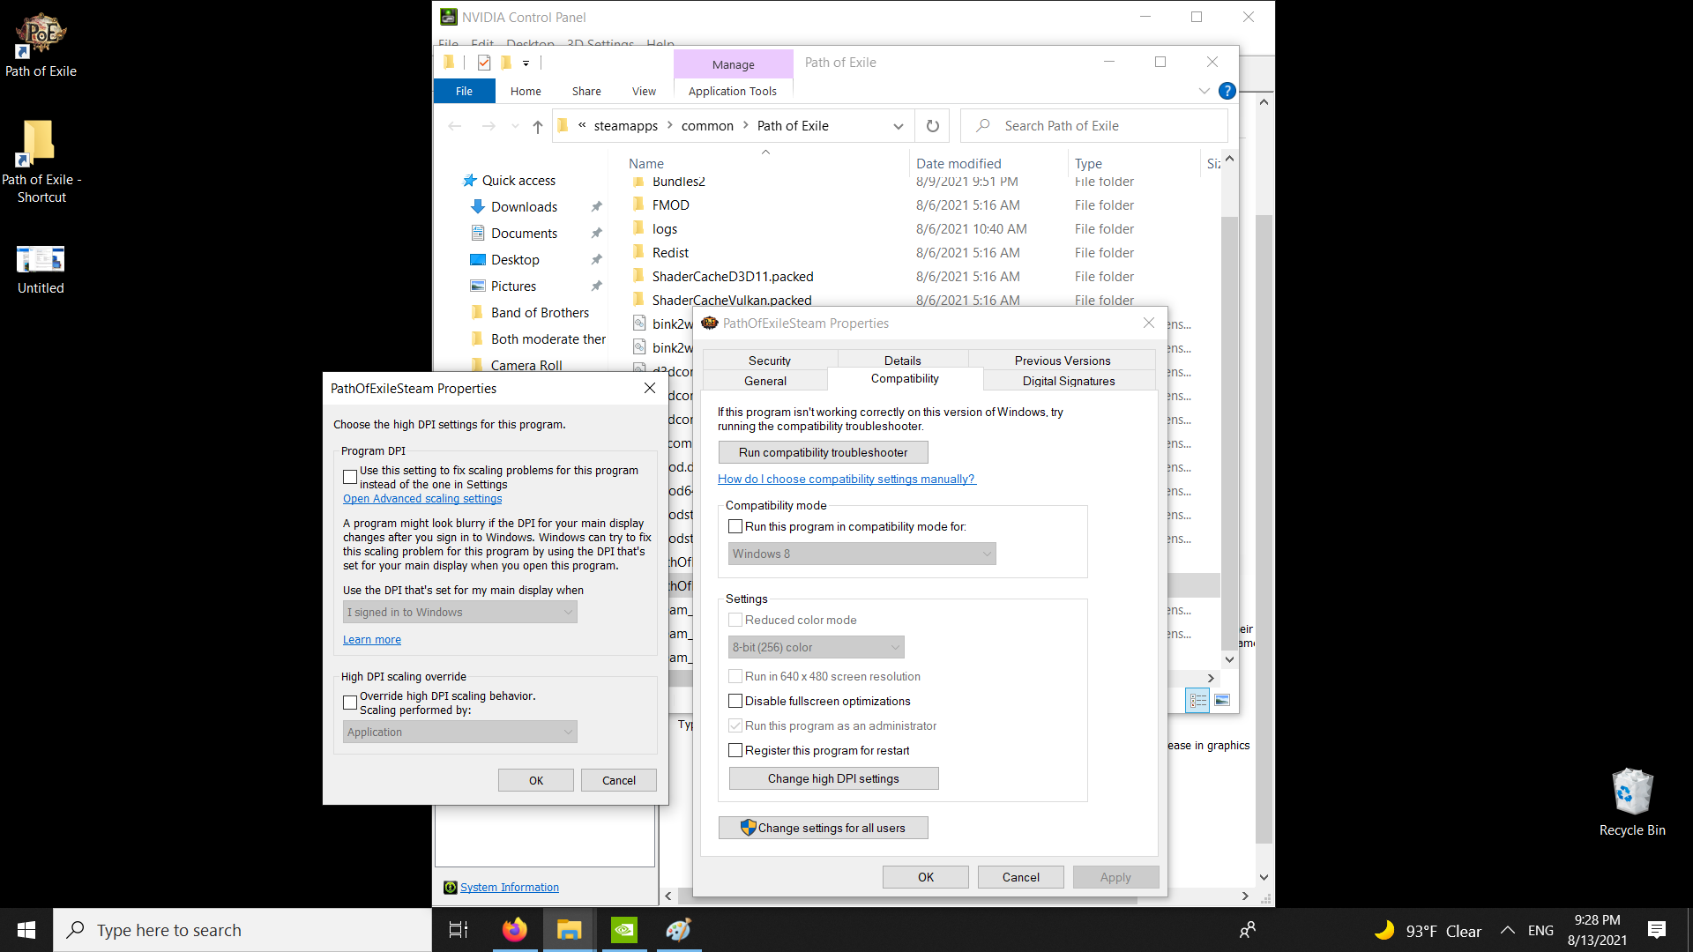Switch to the Security tab
Image resolution: width=1693 pixels, height=952 pixels.
click(x=769, y=361)
